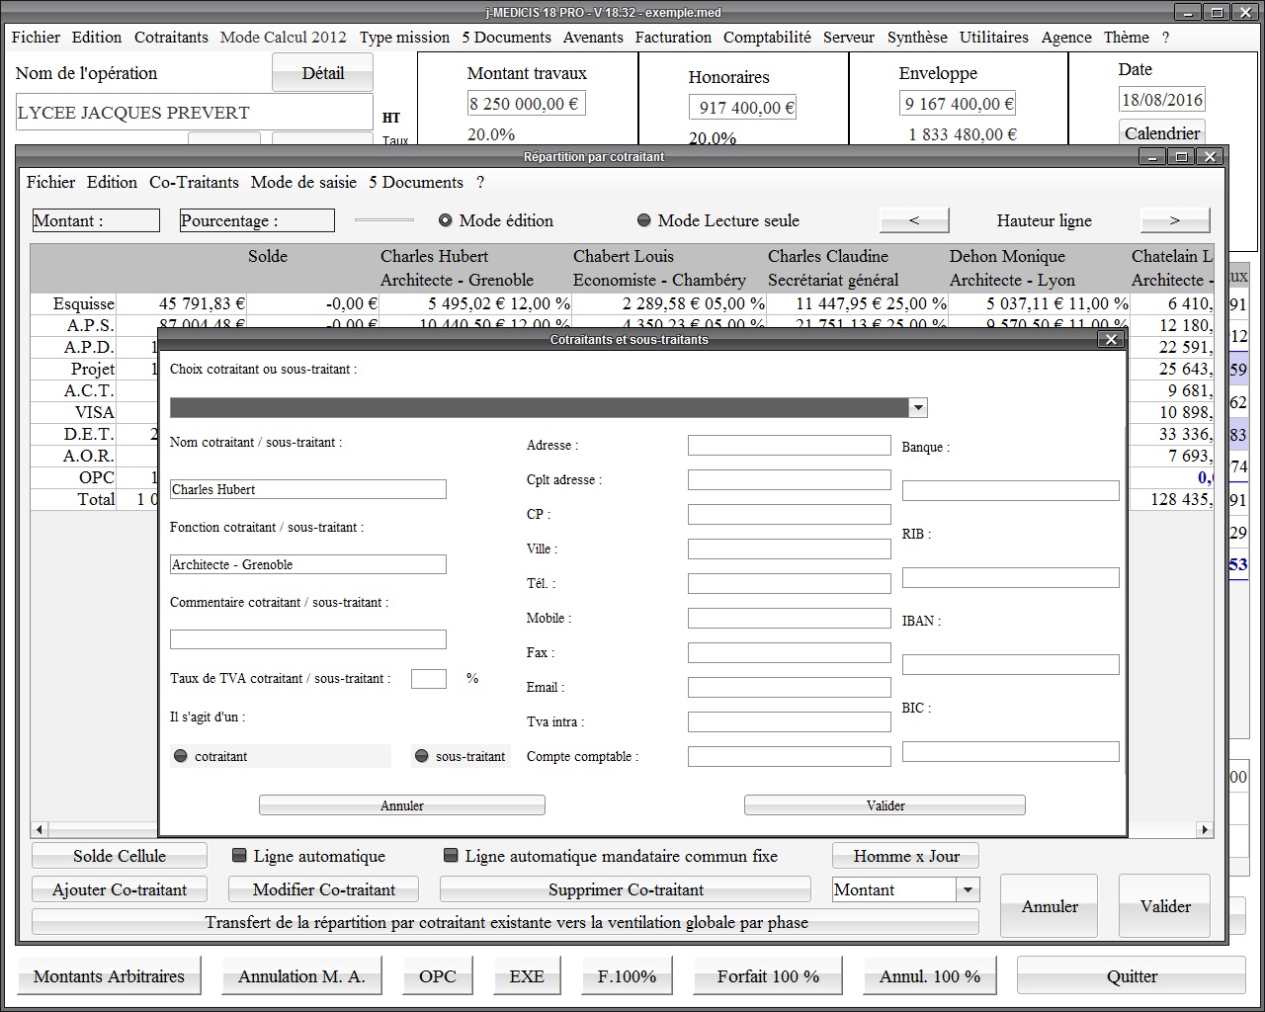Open the Choix cotraitant ou sous-traitant dropdown
This screenshot has height=1012, width=1265.
pos(918,407)
